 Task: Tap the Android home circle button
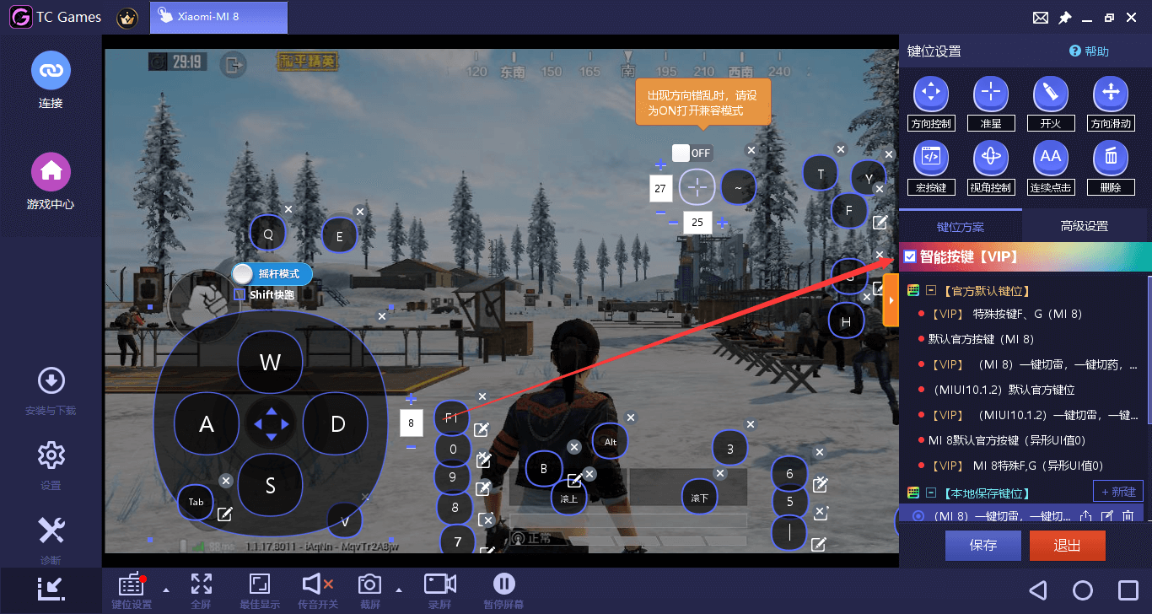1083,590
